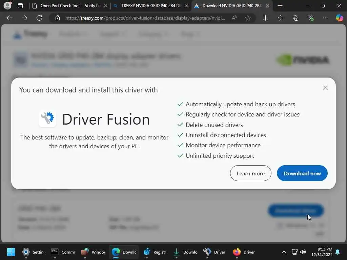
Task: Open the browser profile avatar
Action: [x=8, y=5]
